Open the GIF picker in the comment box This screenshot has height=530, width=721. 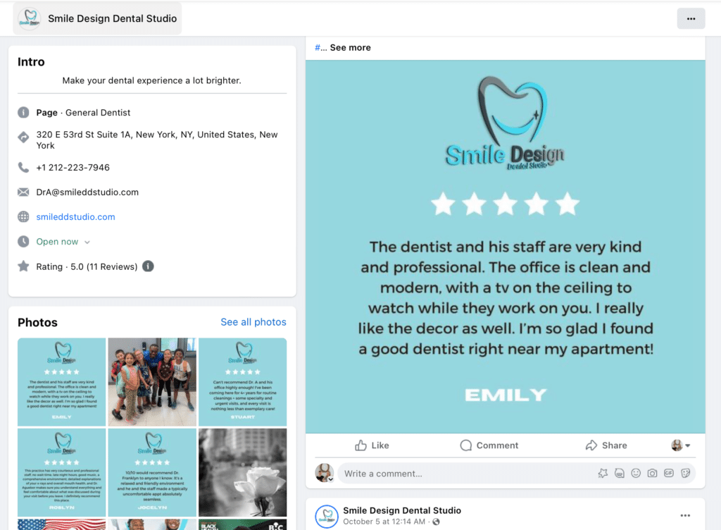tap(669, 474)
